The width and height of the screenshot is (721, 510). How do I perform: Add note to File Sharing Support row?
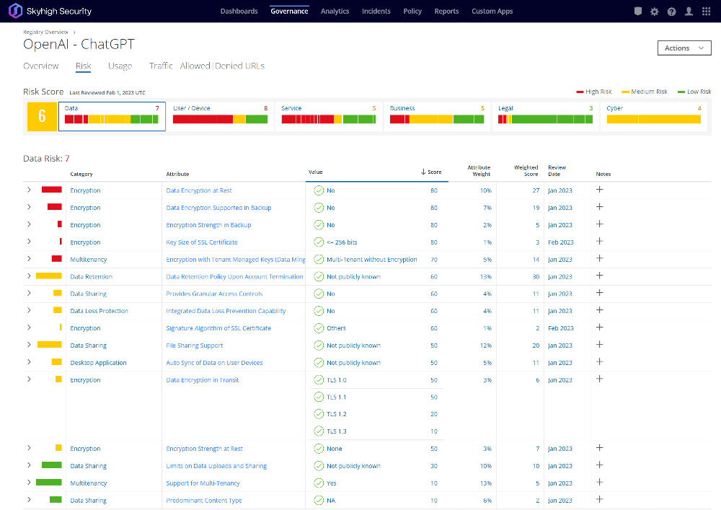pos(599,345)
